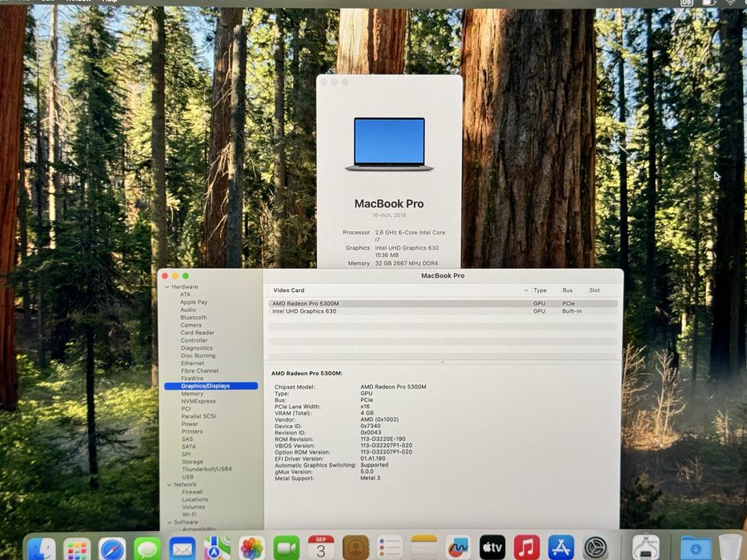The image size is (747, 560).
Task: Select Storage in the sidebar
Action: click(x=192, y=462)
